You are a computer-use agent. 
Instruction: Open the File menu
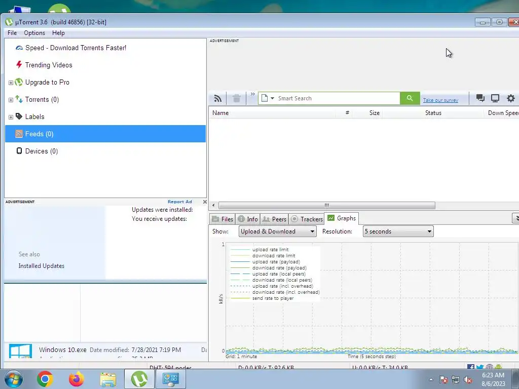tap(12, 33)
